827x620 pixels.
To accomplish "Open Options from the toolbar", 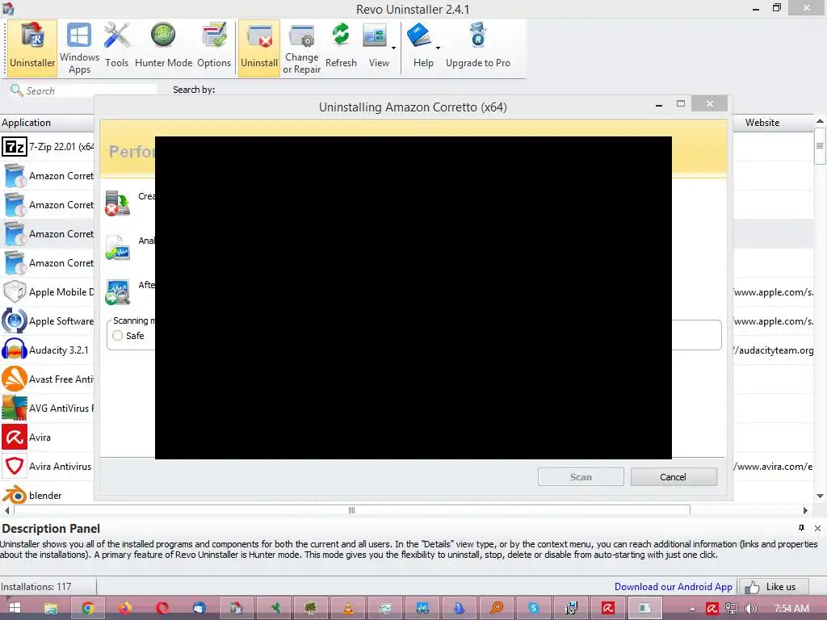I will (213, 48).
